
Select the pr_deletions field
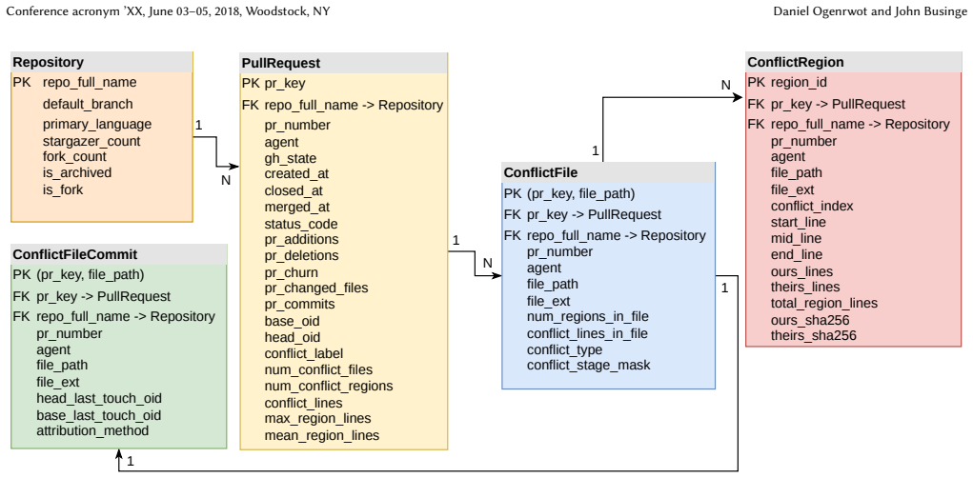click(301, 255)
